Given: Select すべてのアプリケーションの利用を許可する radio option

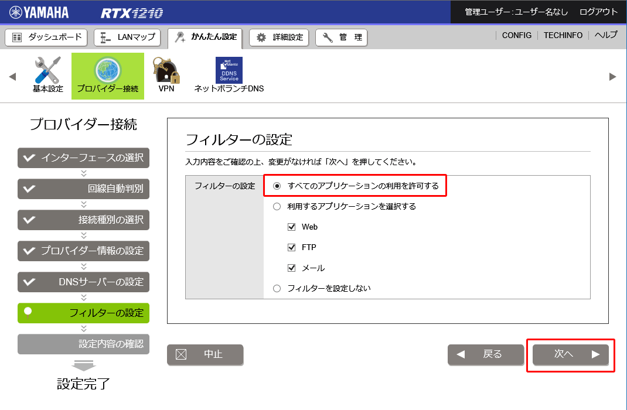Looking at the screenshot, I should tap(277, 186).
